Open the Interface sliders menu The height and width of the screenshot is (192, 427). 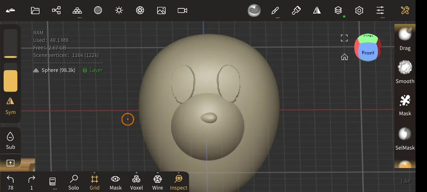(x=380, y=10)
